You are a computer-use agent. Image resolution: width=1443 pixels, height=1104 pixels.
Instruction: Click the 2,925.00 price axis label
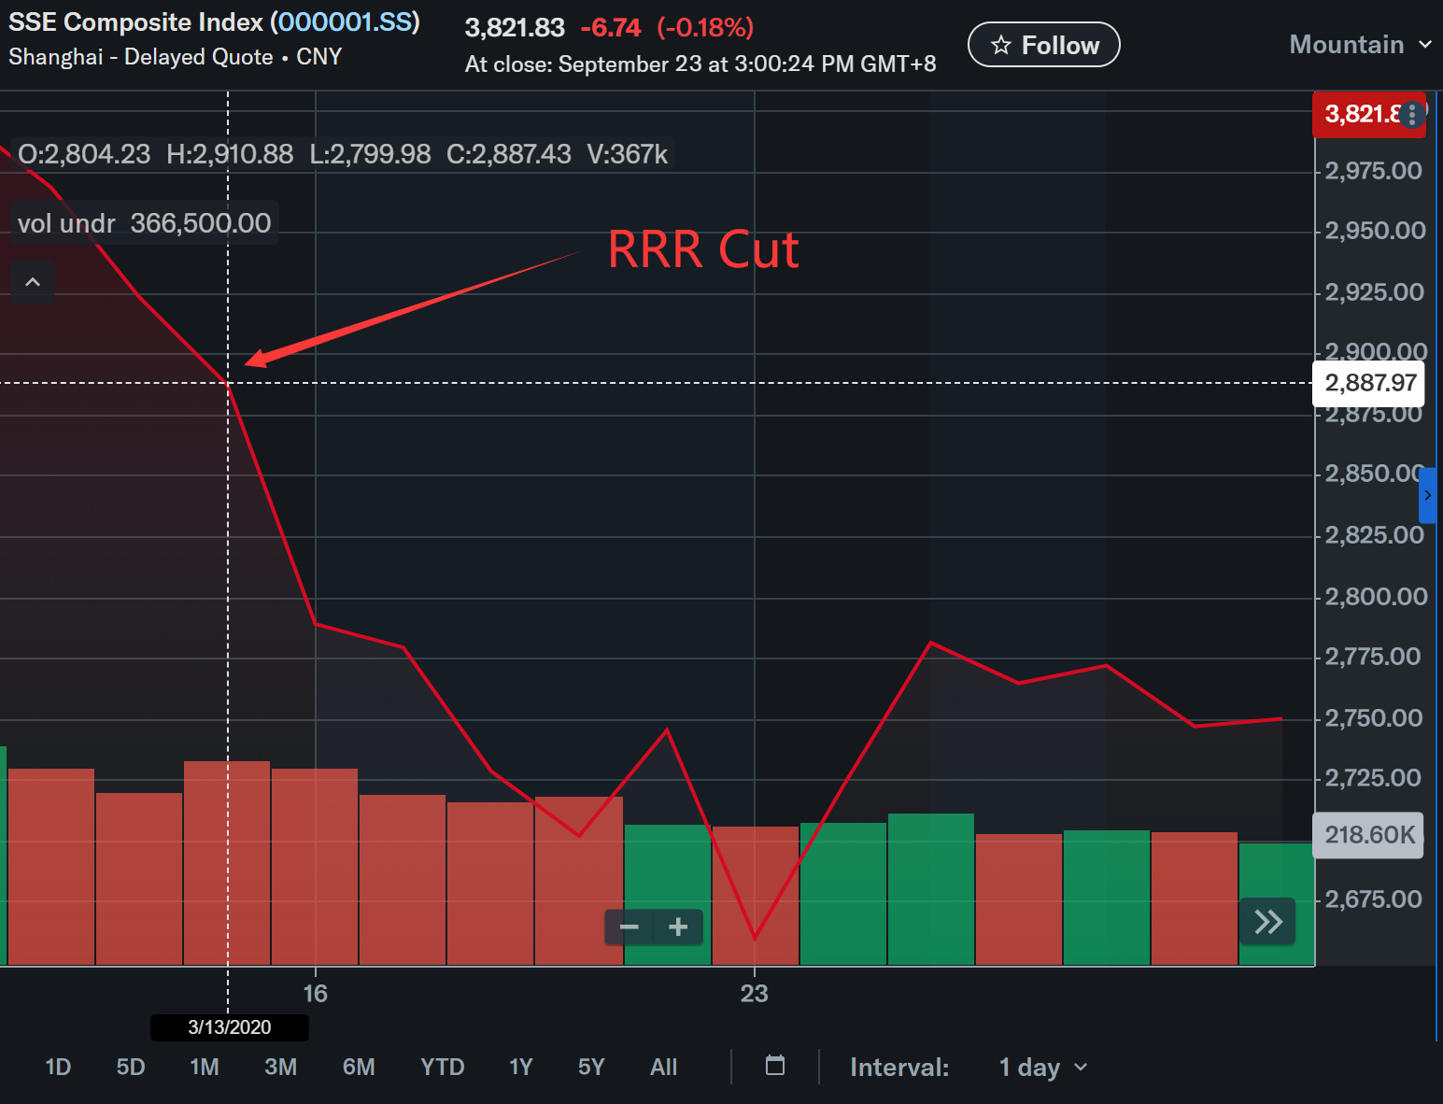1374,292
